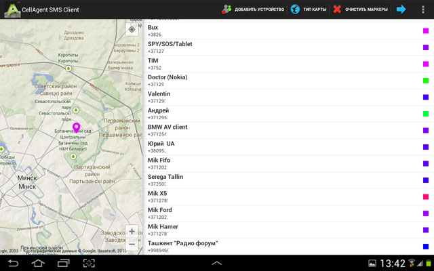Zoom in the map with plus button

132,231
